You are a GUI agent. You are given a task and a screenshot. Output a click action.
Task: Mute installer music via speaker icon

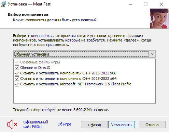12,124
